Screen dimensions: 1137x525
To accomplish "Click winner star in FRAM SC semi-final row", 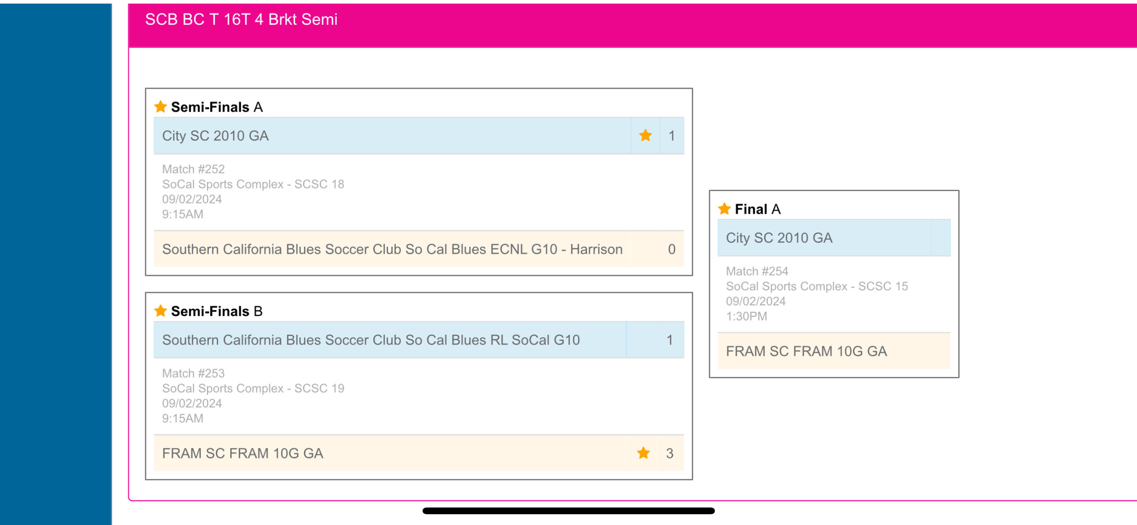I will [643, 453].
